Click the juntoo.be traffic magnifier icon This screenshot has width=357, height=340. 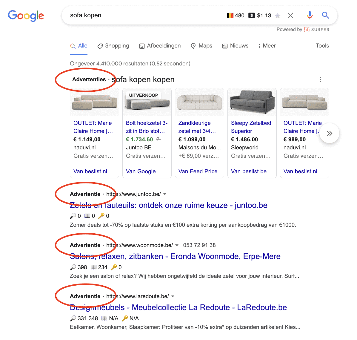(x=73, y=216)
